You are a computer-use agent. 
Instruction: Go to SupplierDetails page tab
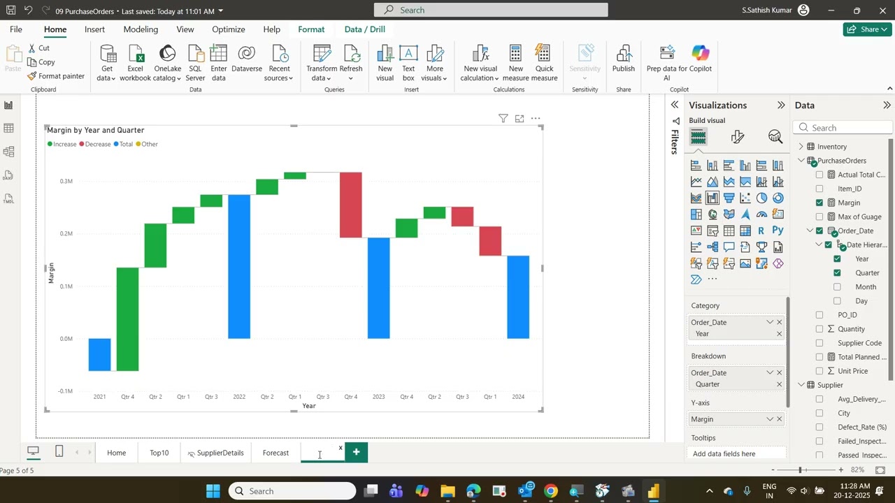pos(215,453)
